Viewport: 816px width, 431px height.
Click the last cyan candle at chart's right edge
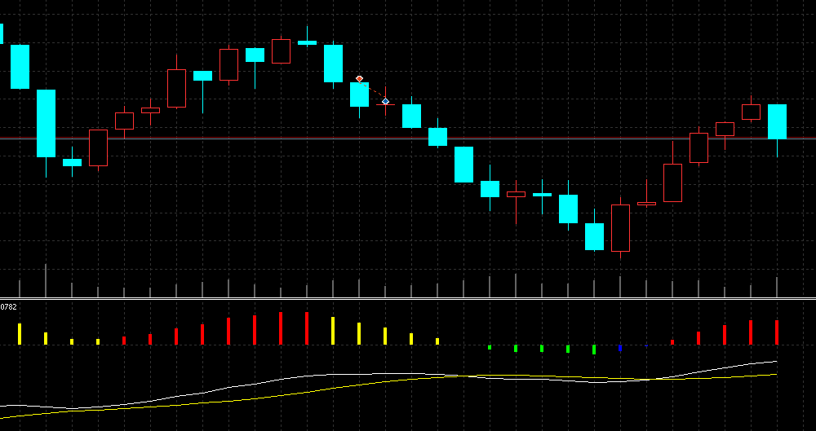(777, 121)
